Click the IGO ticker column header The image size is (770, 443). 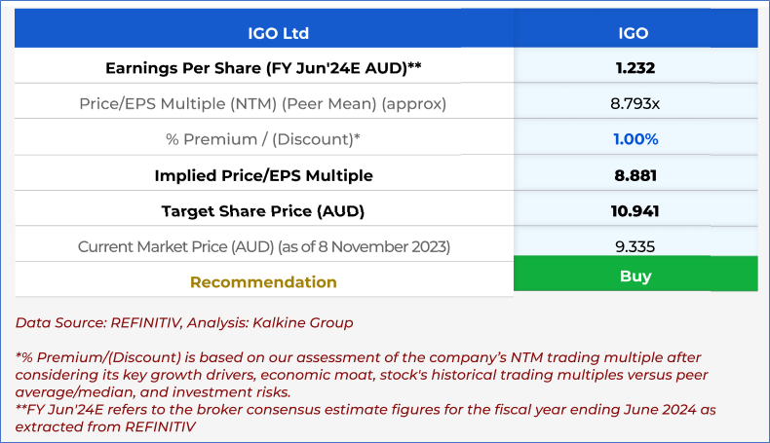click(x=635, y=33)
